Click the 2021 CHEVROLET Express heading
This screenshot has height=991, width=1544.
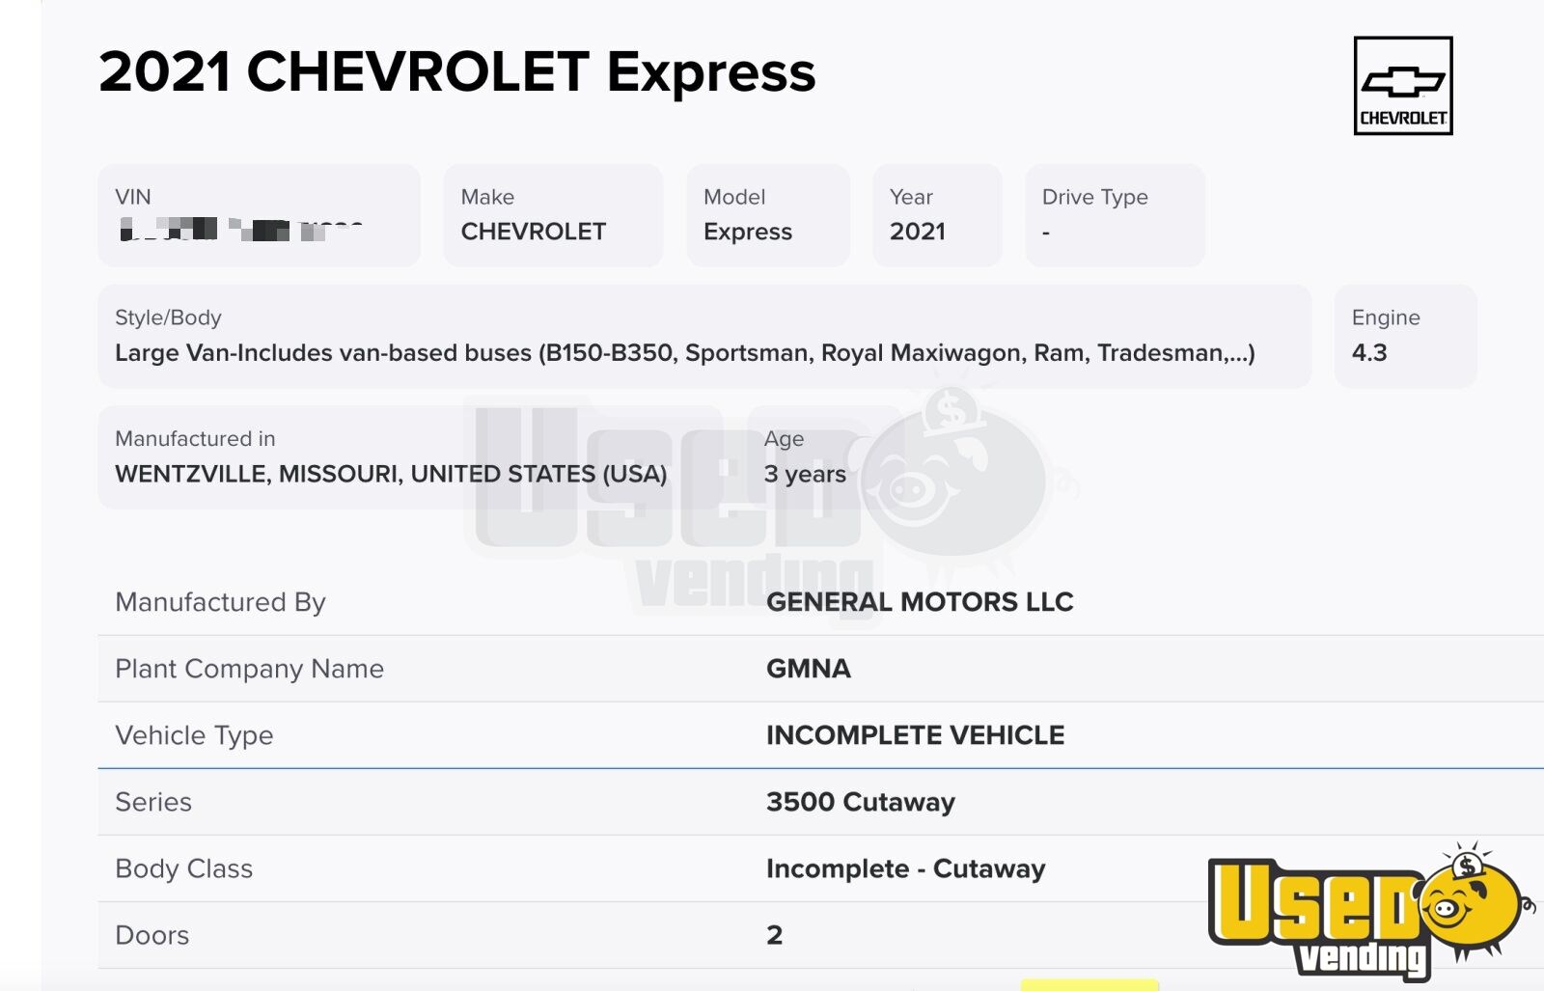tap(457, 72)
